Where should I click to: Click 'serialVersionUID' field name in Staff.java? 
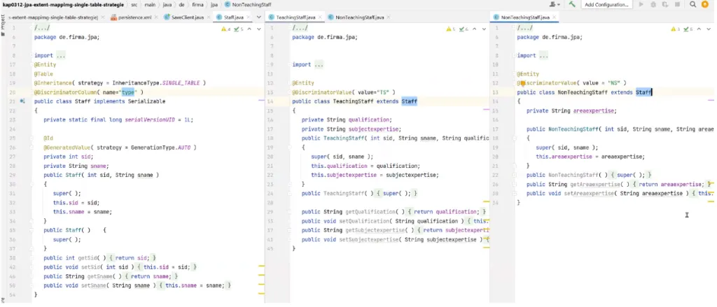pos(150,120)
